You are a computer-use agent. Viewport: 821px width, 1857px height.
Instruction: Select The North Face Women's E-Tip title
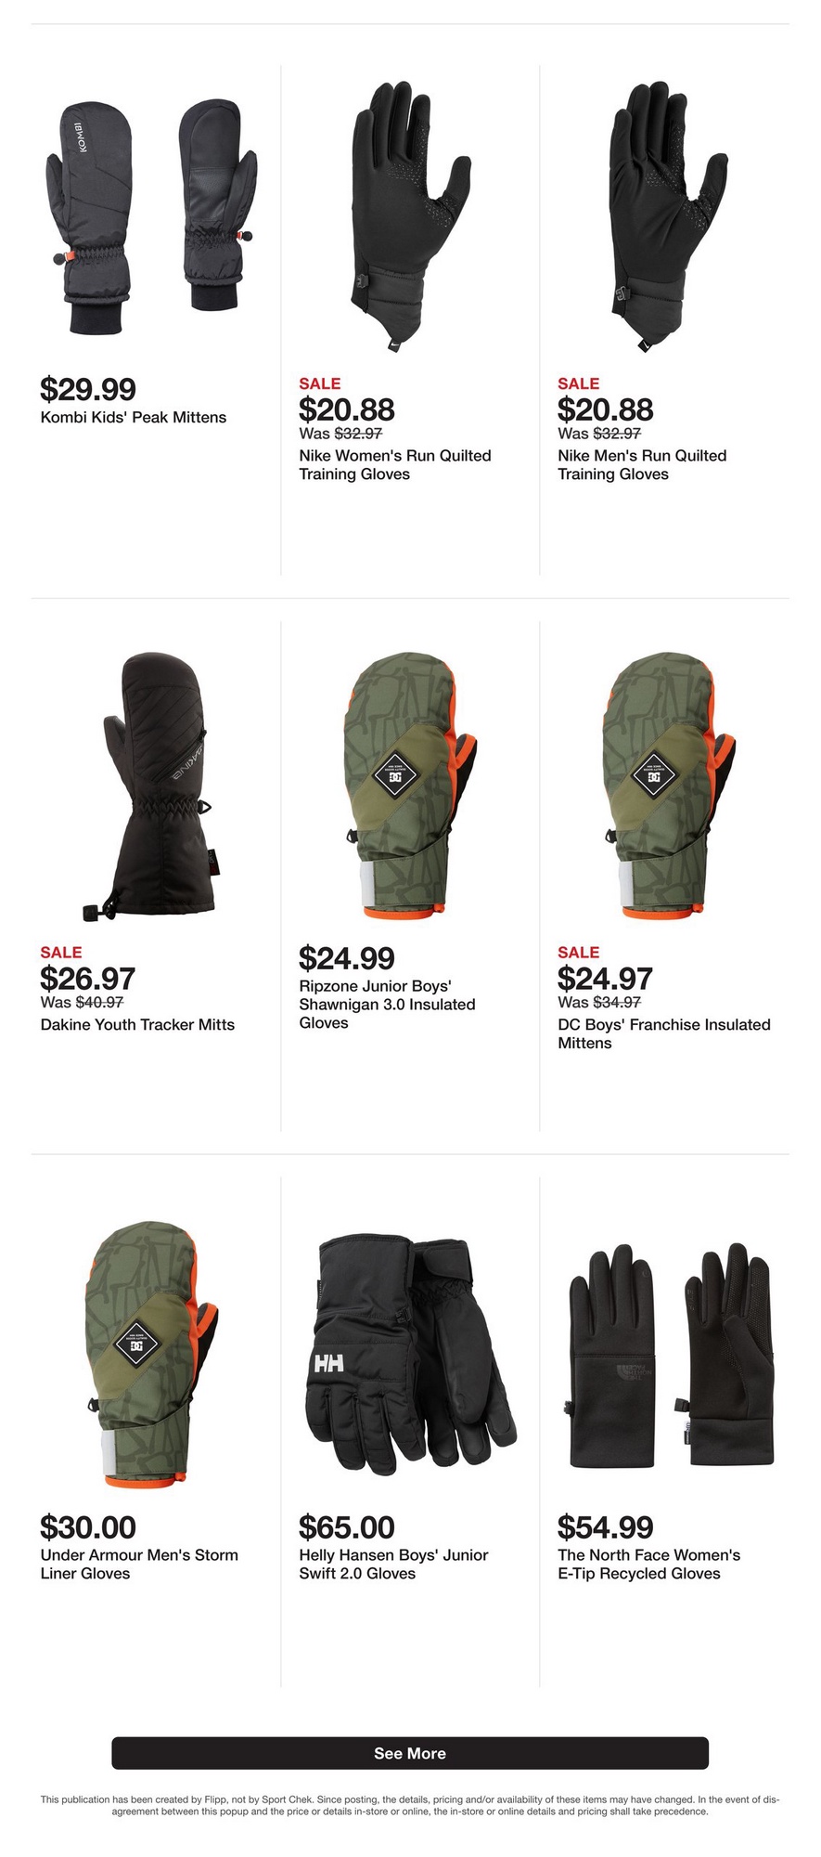649,1565
